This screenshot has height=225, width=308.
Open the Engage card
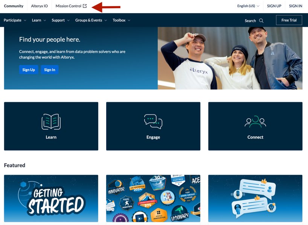pyautogui.click(x=153, y=126)
